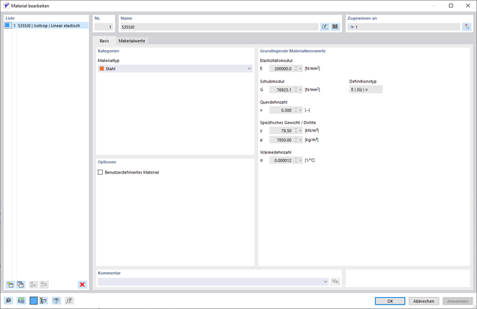The width and height of the screenshot is (477, 309).
Task: Click the G value field 76923.1
Action: click(x=282, y=90)
